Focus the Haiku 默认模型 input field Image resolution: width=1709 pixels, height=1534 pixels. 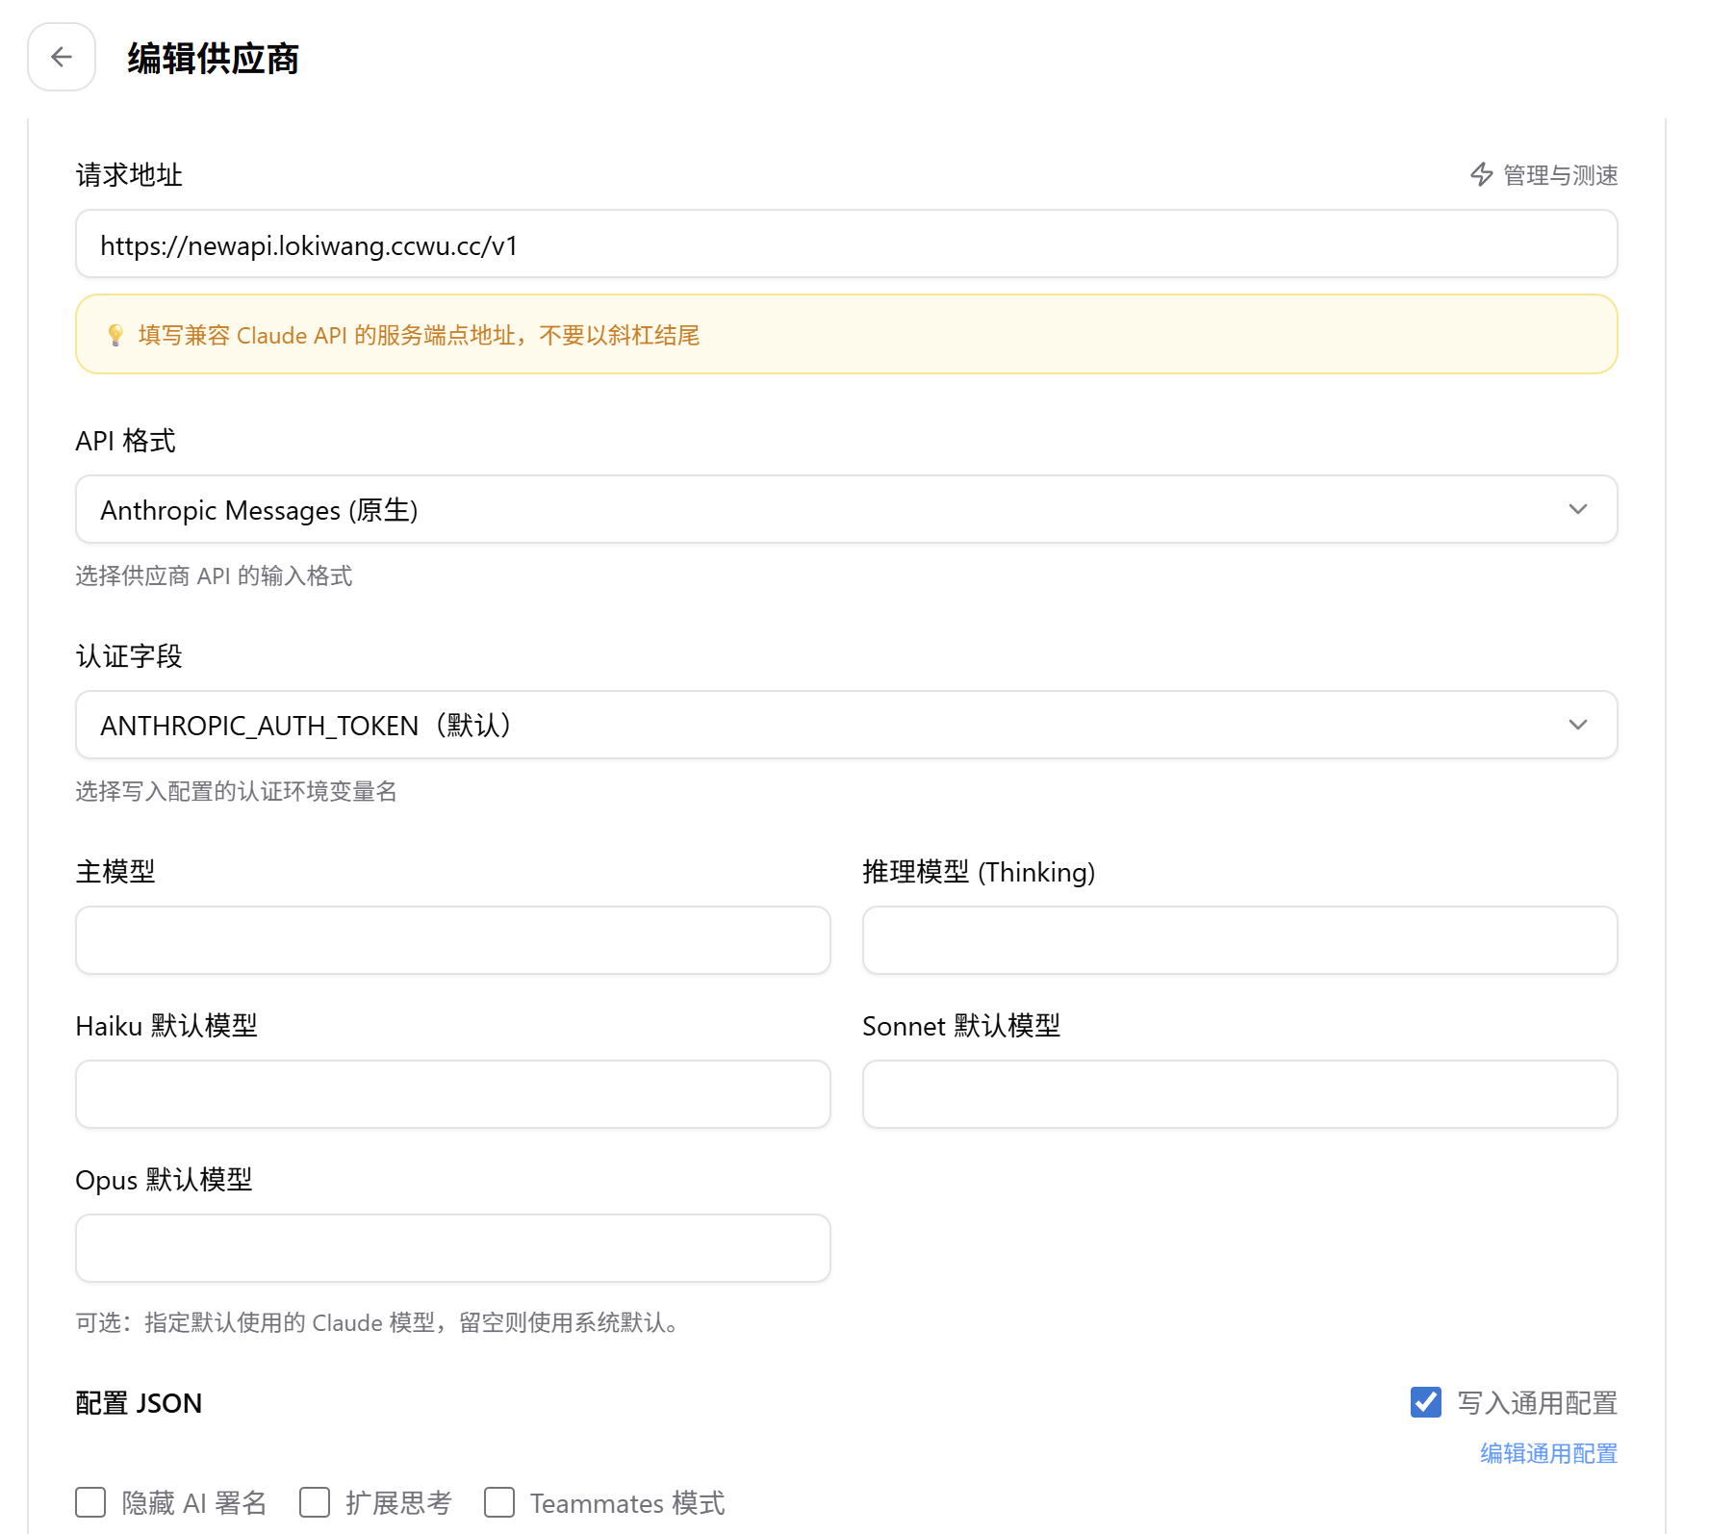pyautogui.click(x=453, y=1094)
